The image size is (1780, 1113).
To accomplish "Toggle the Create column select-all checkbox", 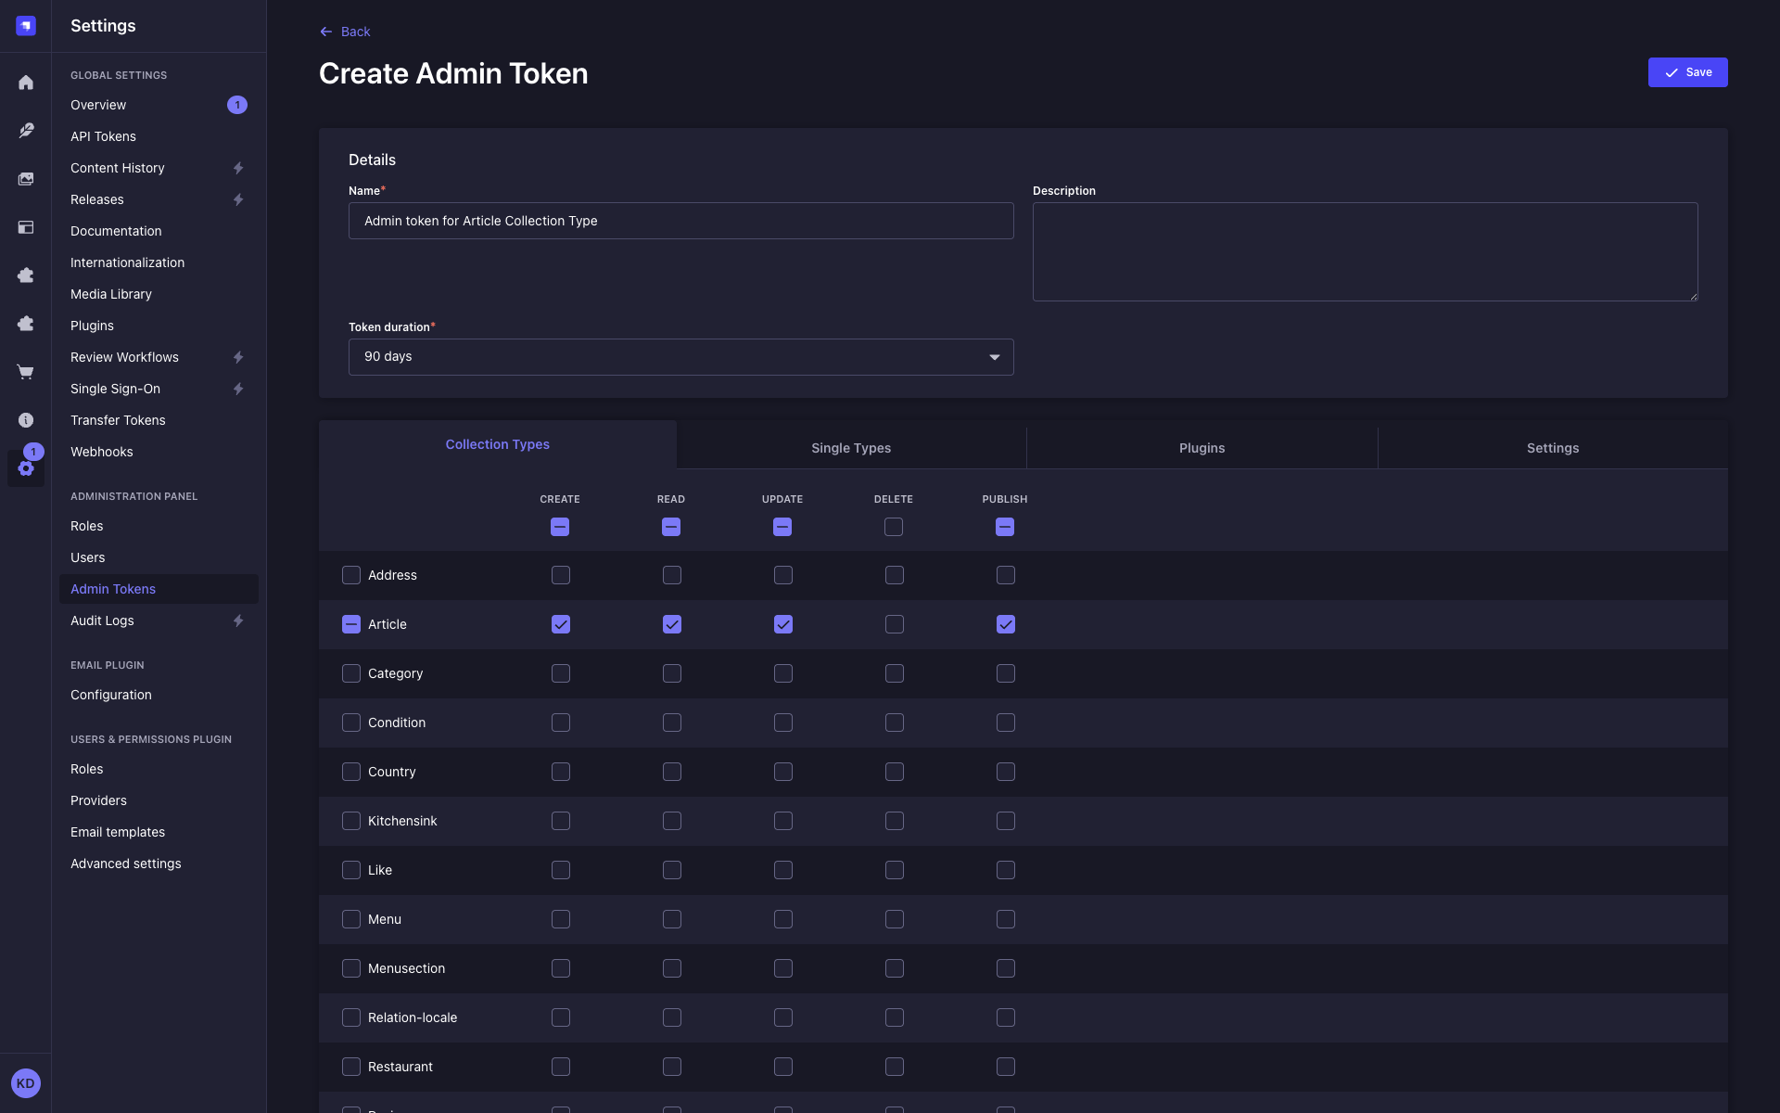I will (560, 526).
